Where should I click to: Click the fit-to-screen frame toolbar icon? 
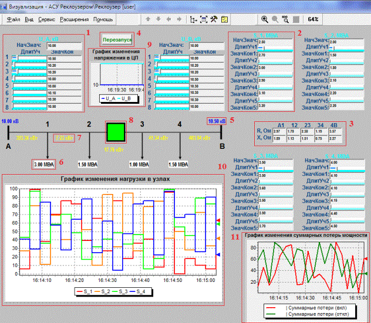click(x=204, y=19)
